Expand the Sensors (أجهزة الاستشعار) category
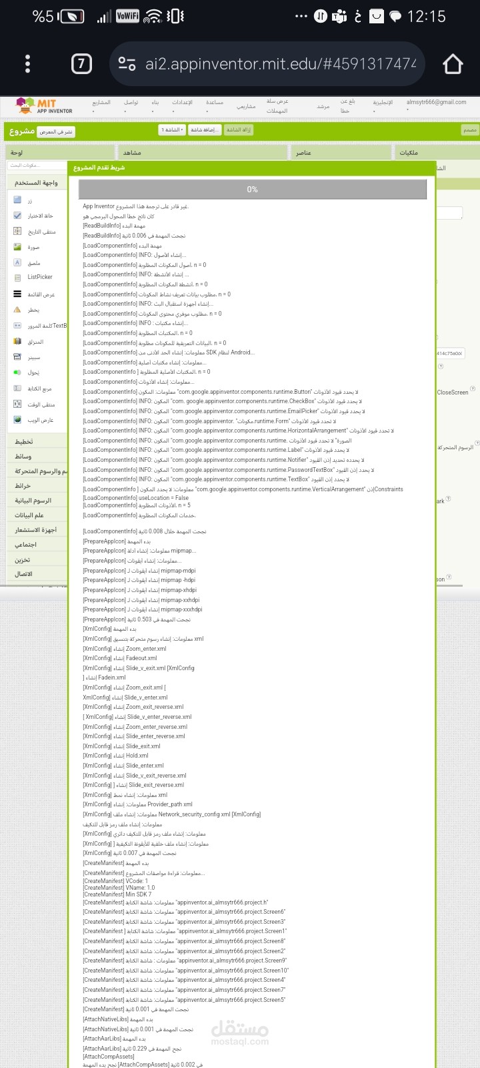 (x=37, y=530)
